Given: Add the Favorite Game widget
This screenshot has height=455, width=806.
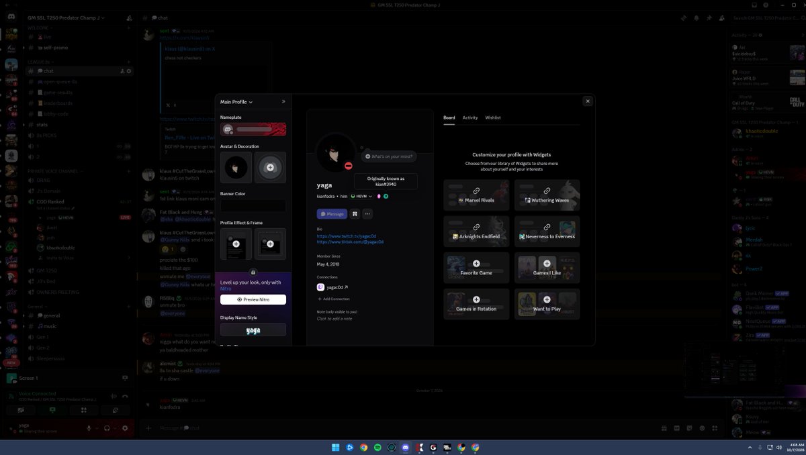Looking at the screenshot, I should tap(476, 268).
